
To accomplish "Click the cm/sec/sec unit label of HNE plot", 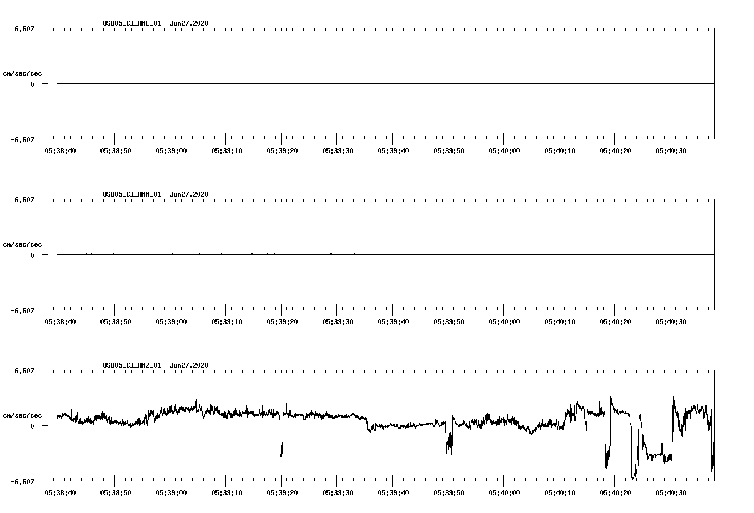I will click(22, 73).
